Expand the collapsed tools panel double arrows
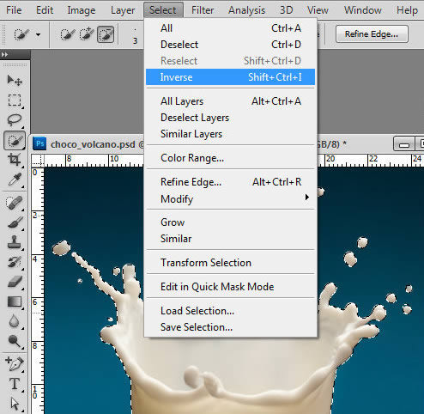The width and height of the screenshot is (424, 414). click(x=5, y=54)
